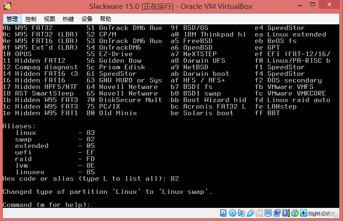Click the 'fb VMware VMFS' entry
Viewport: 343px width, 221px height.
[x=284, y=87]
